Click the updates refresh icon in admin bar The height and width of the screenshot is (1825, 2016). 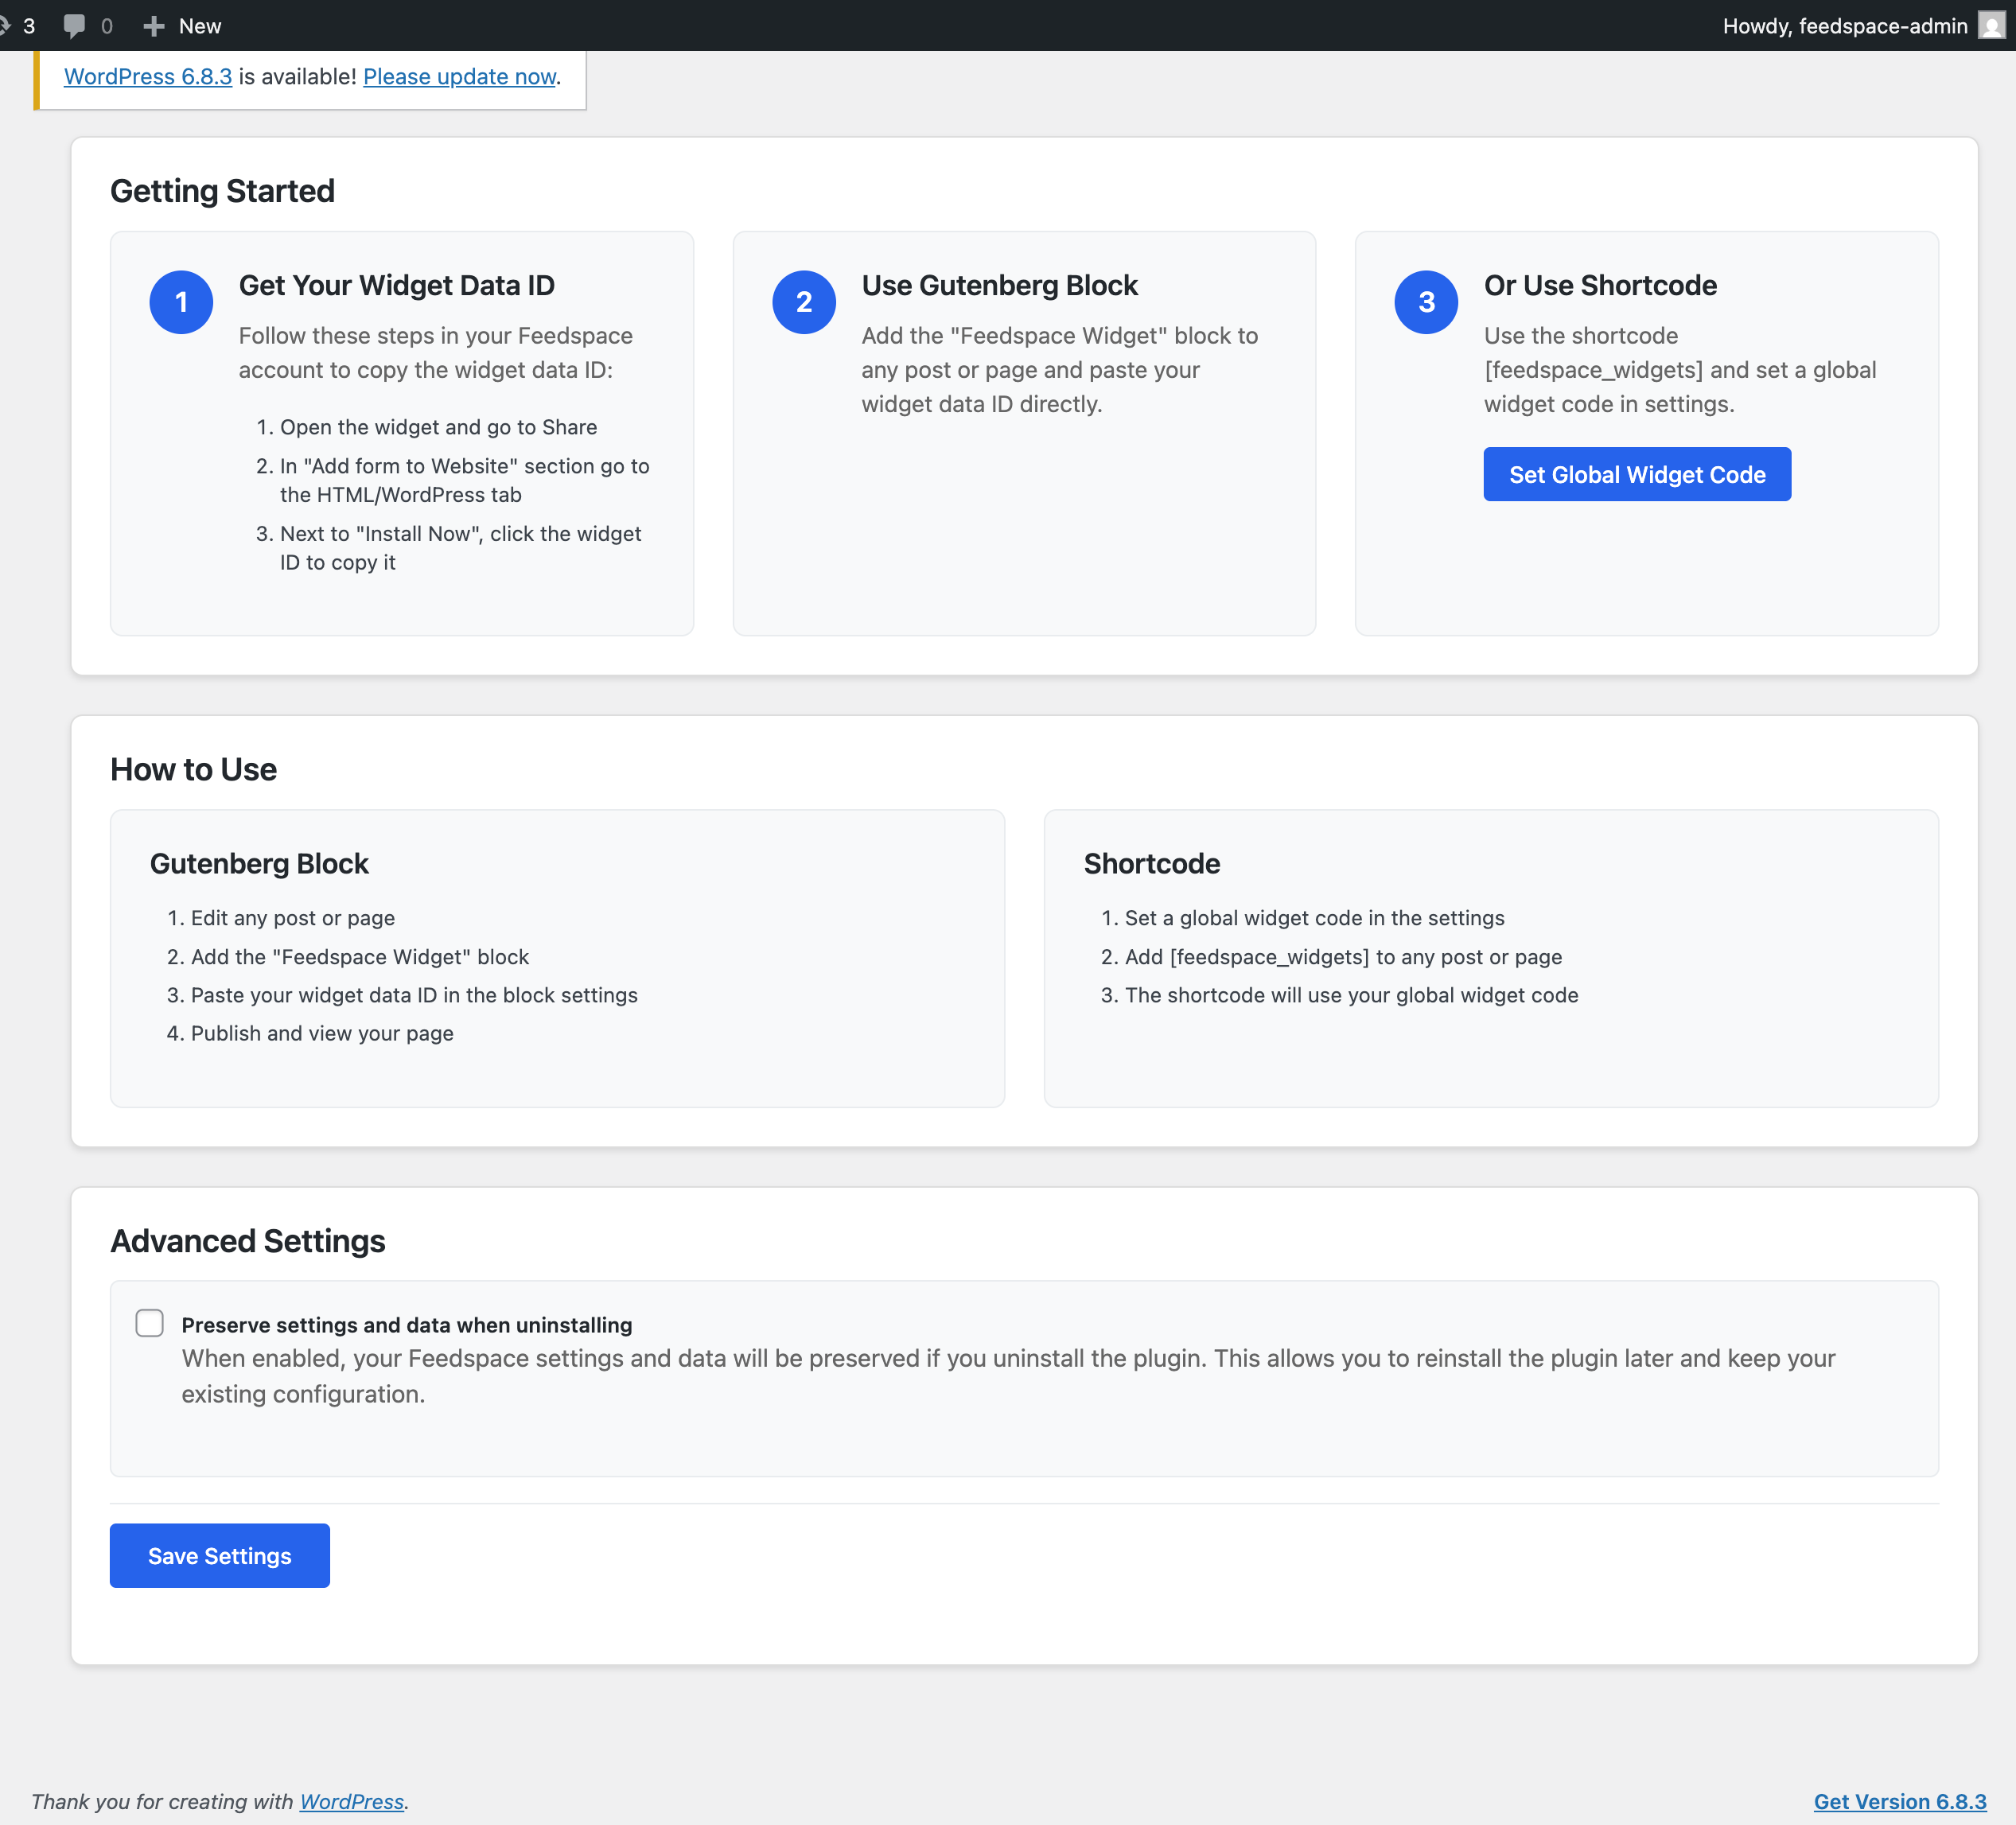tap(4, 26)
